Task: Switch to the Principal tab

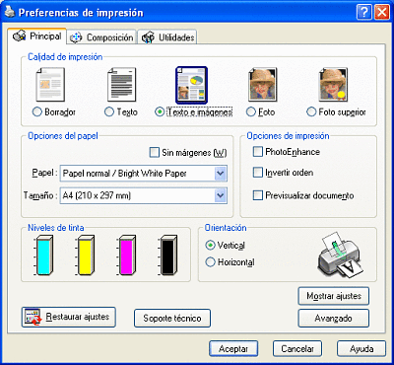Action: pyautogui.click(x=36, y=36)
